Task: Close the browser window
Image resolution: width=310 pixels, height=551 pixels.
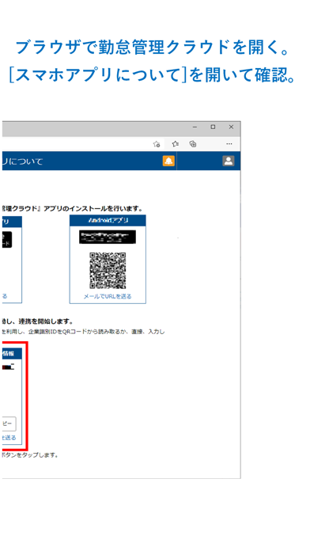Action: point(231,127)
